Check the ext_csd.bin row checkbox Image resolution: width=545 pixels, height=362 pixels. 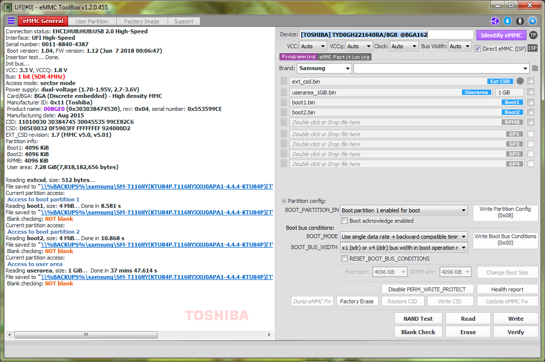[531, 81]
